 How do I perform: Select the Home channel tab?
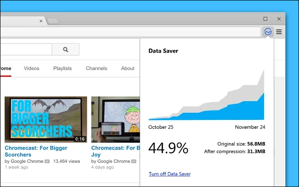6,69
